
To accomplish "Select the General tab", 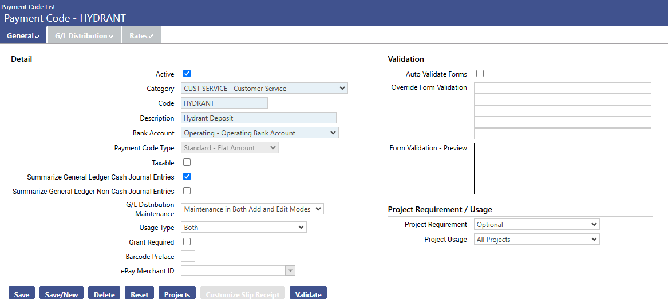I will (23, 36).
